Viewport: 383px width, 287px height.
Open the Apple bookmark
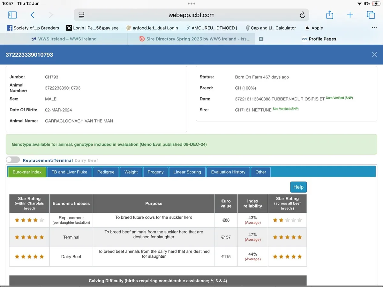point(314,28)
